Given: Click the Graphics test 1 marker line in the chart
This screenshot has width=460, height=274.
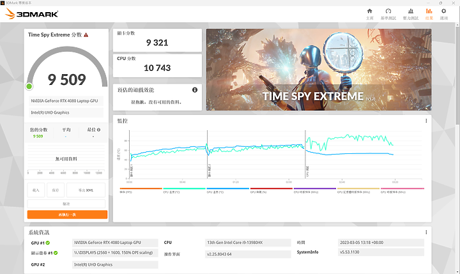Looking at the screenshot, I should click(x=130, y=155).
